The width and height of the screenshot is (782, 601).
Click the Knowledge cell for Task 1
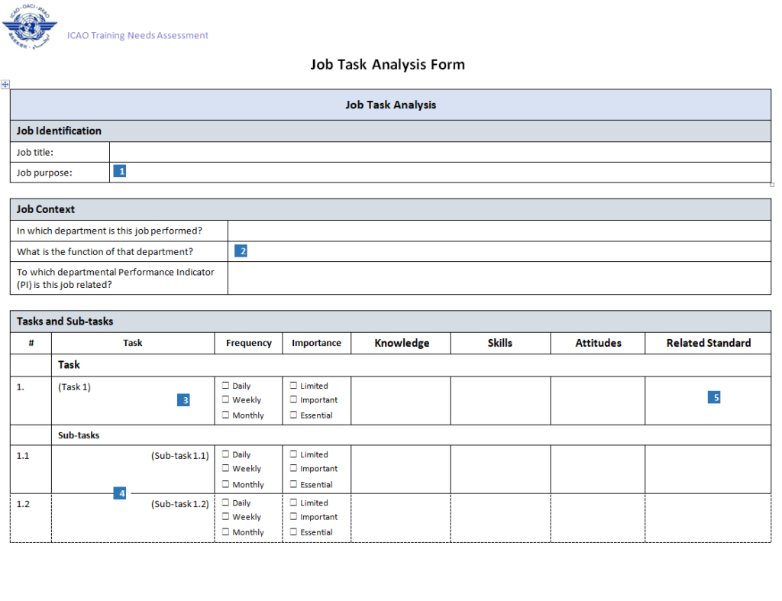(400, 400)
